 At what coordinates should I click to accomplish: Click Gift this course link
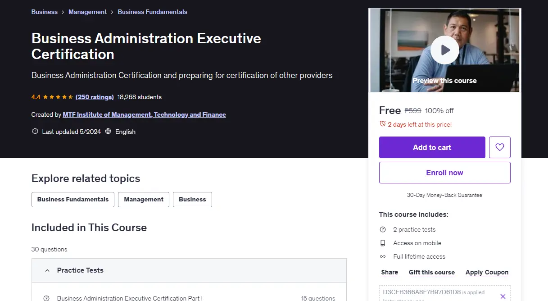pos(432,272)
